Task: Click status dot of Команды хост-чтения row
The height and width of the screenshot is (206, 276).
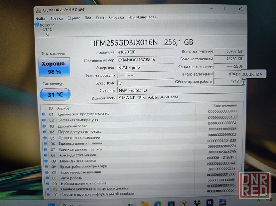Action: [x=46, y=156]
